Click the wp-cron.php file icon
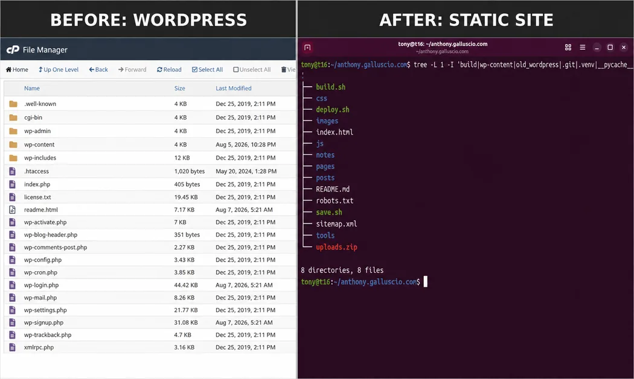634x379 pixels. [x=13, y=272]
